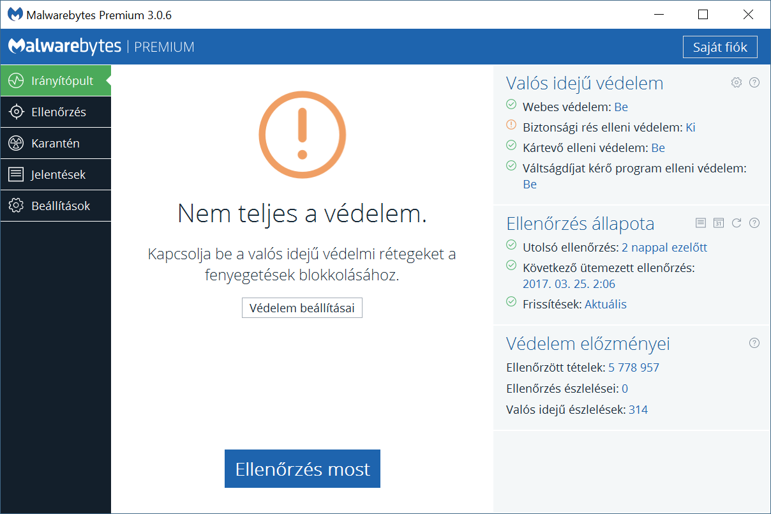Image resolution: width=771 pixels, height=514 pixels.
Task: Toggle Kártevő elleni védelem 'Be' status
Action: click(x=658, y=148)
